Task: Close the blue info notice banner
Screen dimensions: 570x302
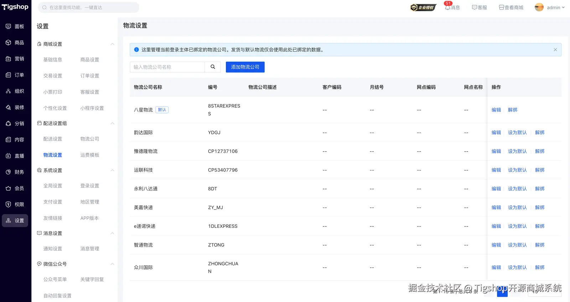Action: click(555, 50)
